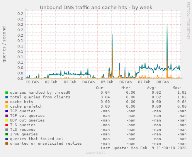
Task: Click the Max value 1.02 for thread0 queries
Action: 182,93
